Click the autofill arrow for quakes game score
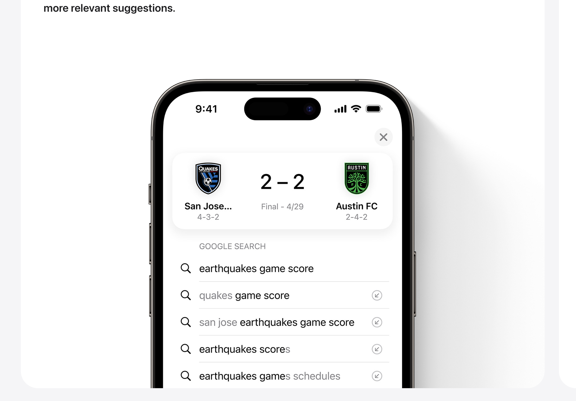 [x=377, y=295]
